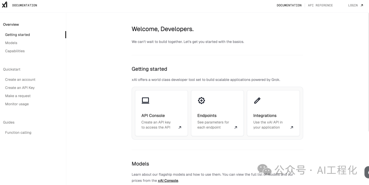Open Create an API Key page
This screenshot has height=185, width=369.
tap(20, 88)
